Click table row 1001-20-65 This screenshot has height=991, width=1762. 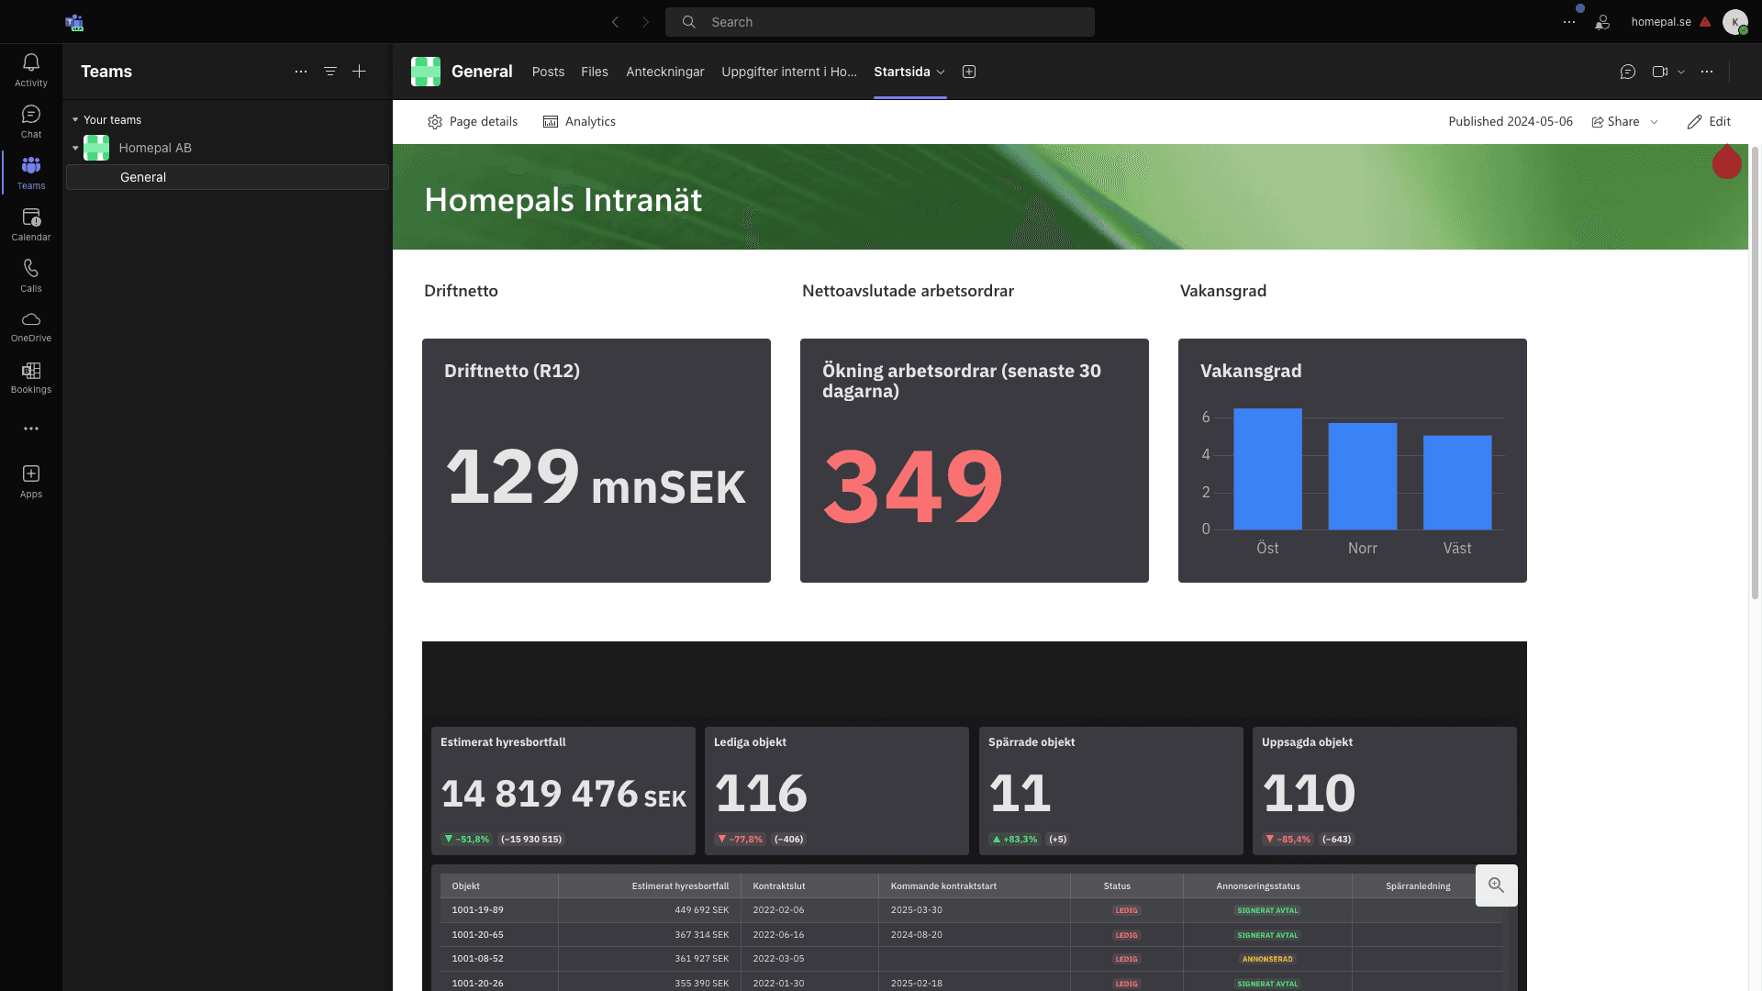(971, 935)
